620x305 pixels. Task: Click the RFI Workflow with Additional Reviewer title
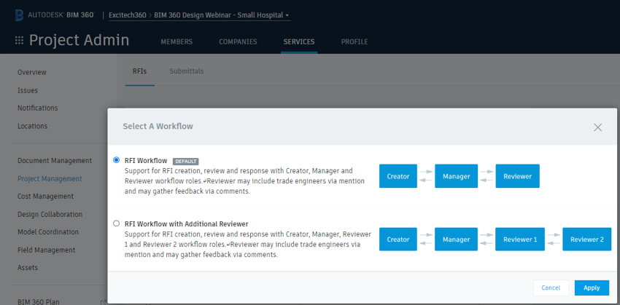[186, 223]
